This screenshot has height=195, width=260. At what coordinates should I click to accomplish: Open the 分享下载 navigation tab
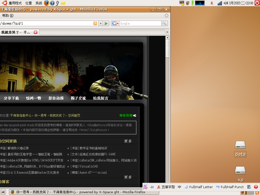[x=11, y=98]
